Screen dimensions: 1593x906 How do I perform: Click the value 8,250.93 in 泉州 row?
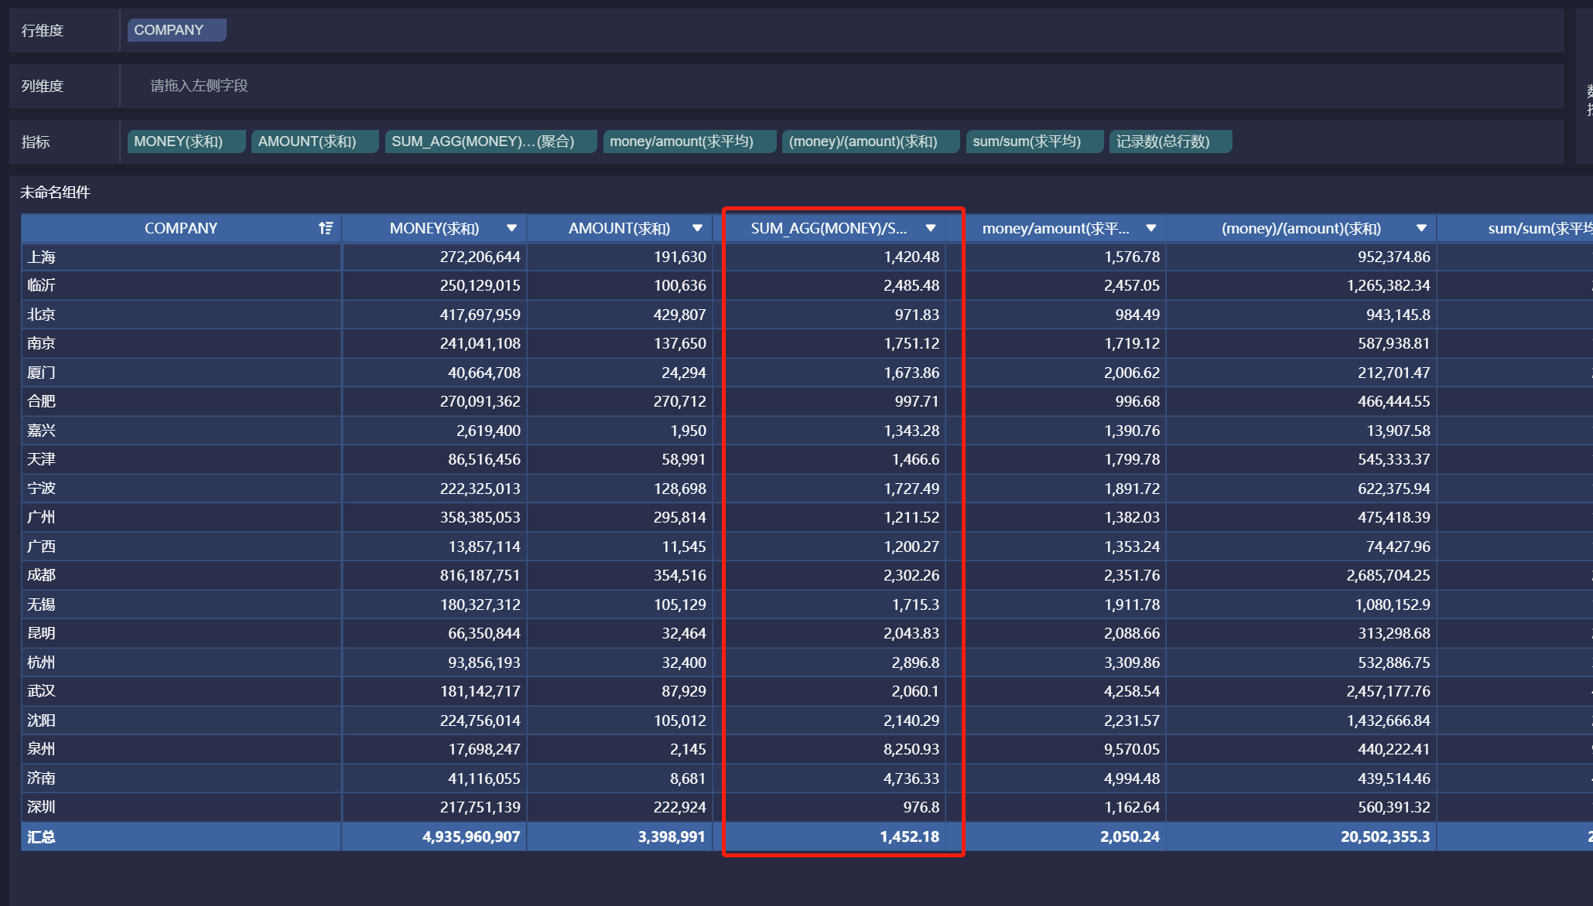pyautogui.click(x=911, y=749)
